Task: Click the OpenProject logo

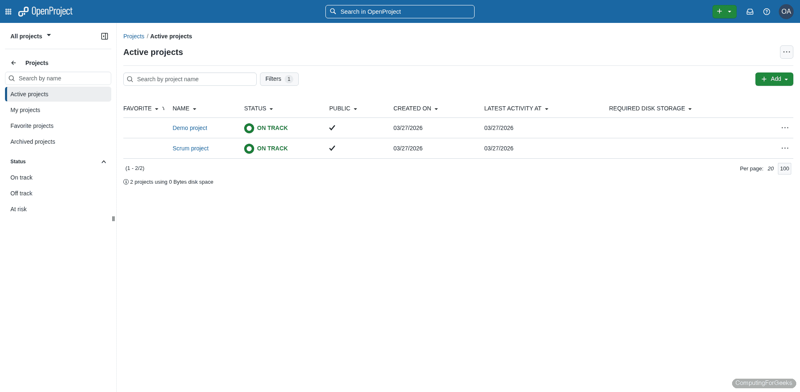Action: [x=45, y=11]
